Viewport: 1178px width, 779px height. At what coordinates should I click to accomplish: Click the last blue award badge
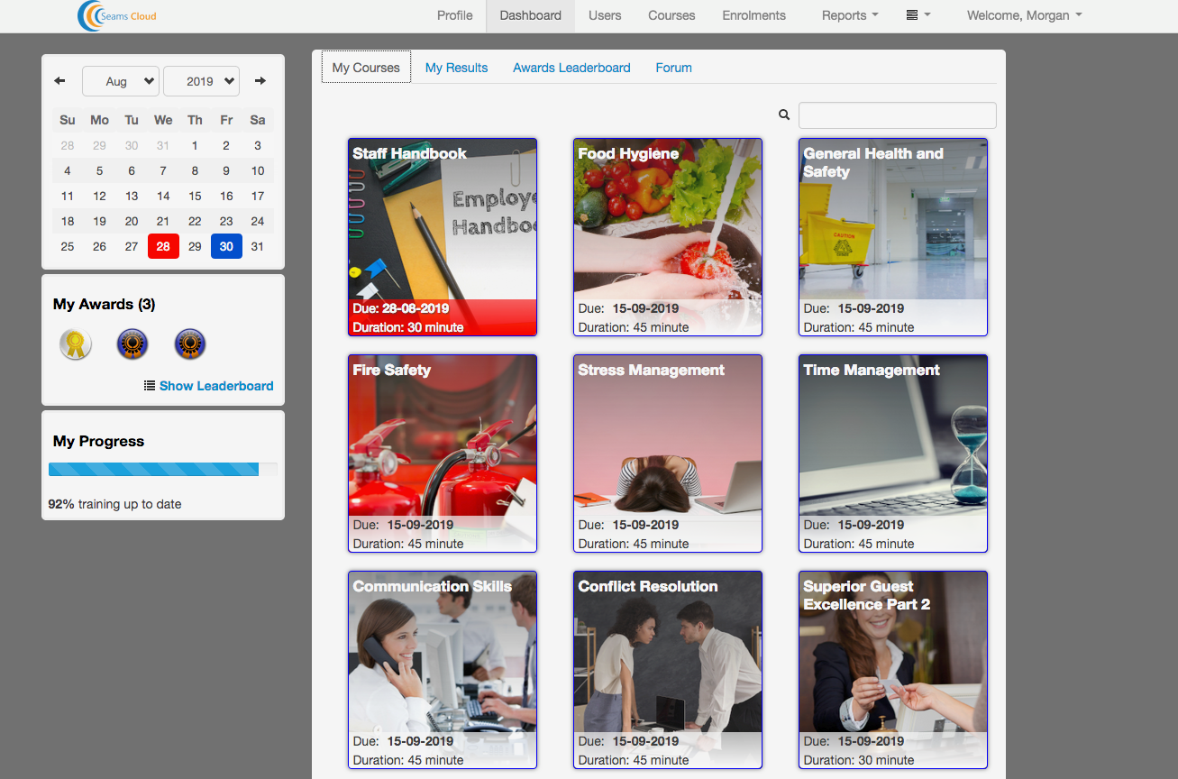tap(190, 344)
